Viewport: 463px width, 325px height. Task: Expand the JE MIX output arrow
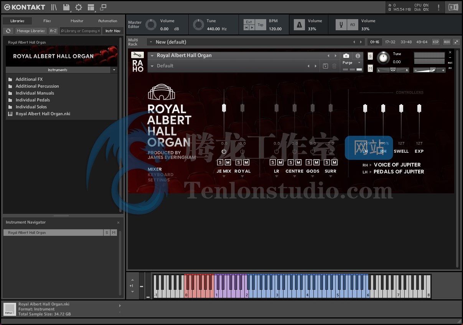[x=224, y=176]
